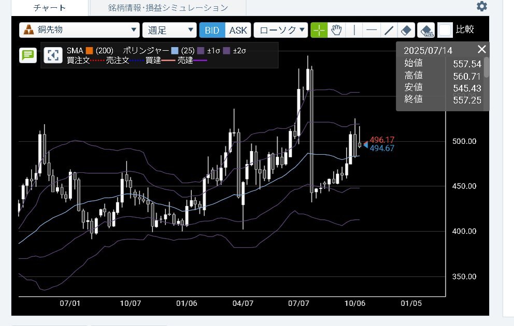Click the 売注文 legend label

coord(117,60)
